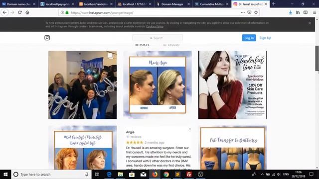Open page actions three-dot menu in address bar
Image resolution: width=319 pixels, height=179 pixels.
[243, 12]
